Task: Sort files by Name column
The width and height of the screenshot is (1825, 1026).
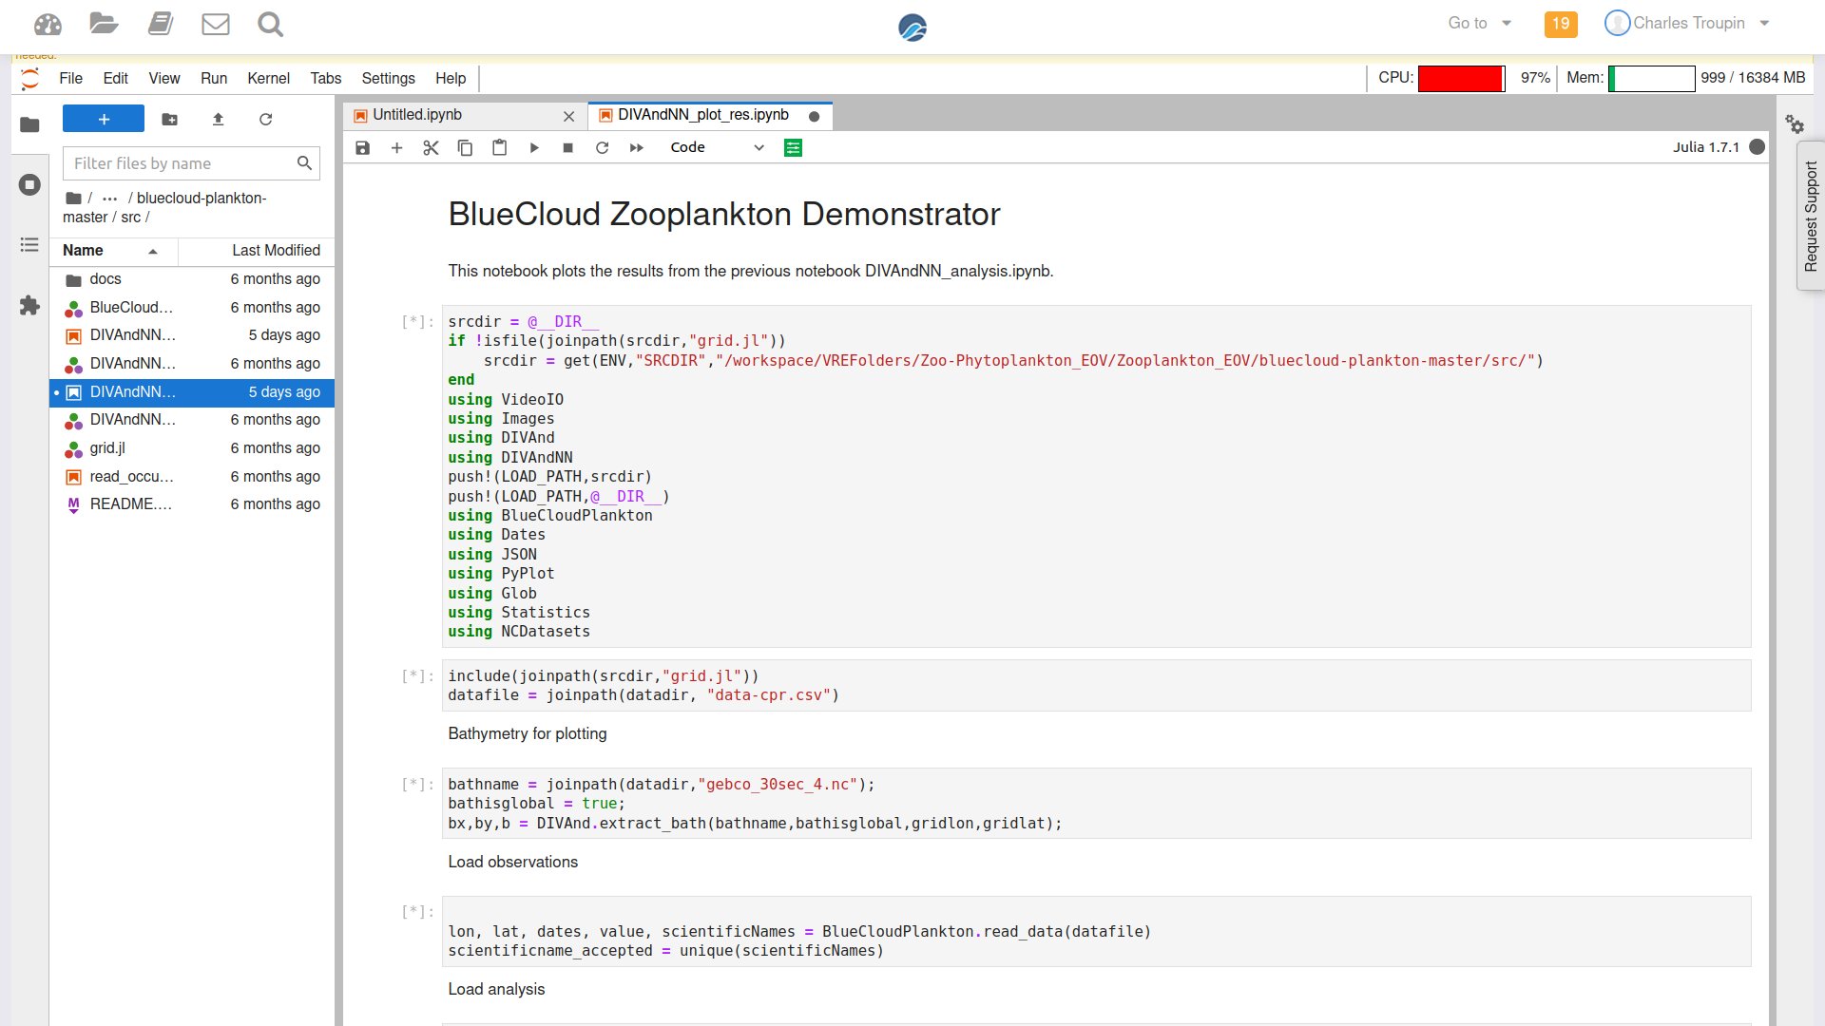Action: (114, 250)
